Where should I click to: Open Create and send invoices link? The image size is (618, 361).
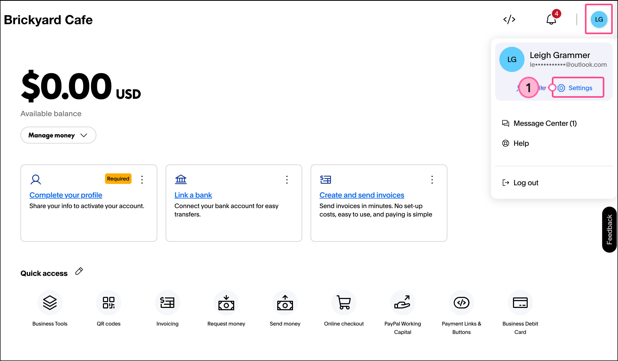click(362, 195)
